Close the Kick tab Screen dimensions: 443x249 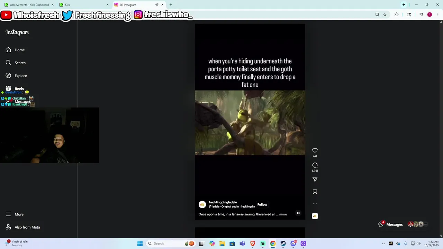107,5
